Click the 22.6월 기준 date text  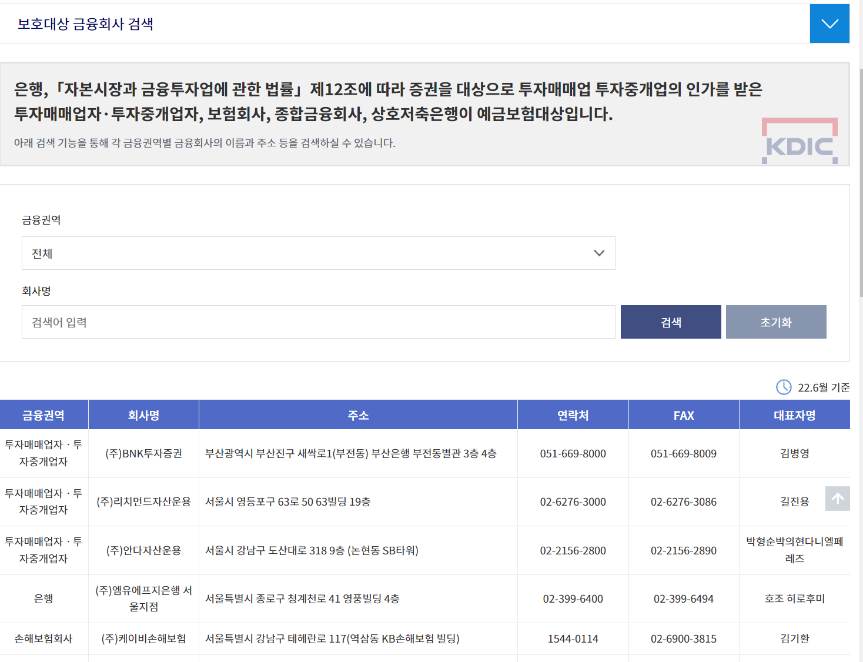824,387
